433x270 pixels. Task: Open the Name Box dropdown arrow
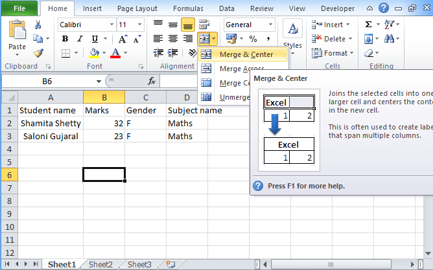(x=99, y=82)
